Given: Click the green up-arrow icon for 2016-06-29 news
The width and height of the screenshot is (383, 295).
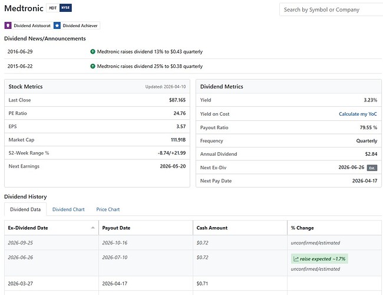Looking at the screenshot, I should pos(93,51).
